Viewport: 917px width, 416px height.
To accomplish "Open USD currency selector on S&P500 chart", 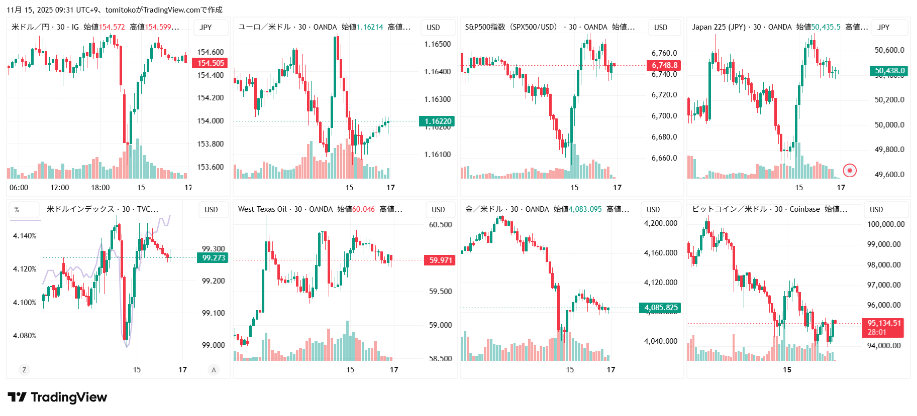I will click(661, 28).
